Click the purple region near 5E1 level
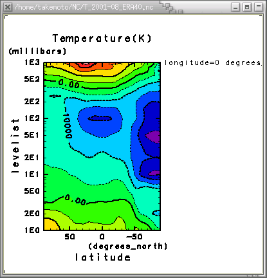267x278 pixels. [153, 136]
